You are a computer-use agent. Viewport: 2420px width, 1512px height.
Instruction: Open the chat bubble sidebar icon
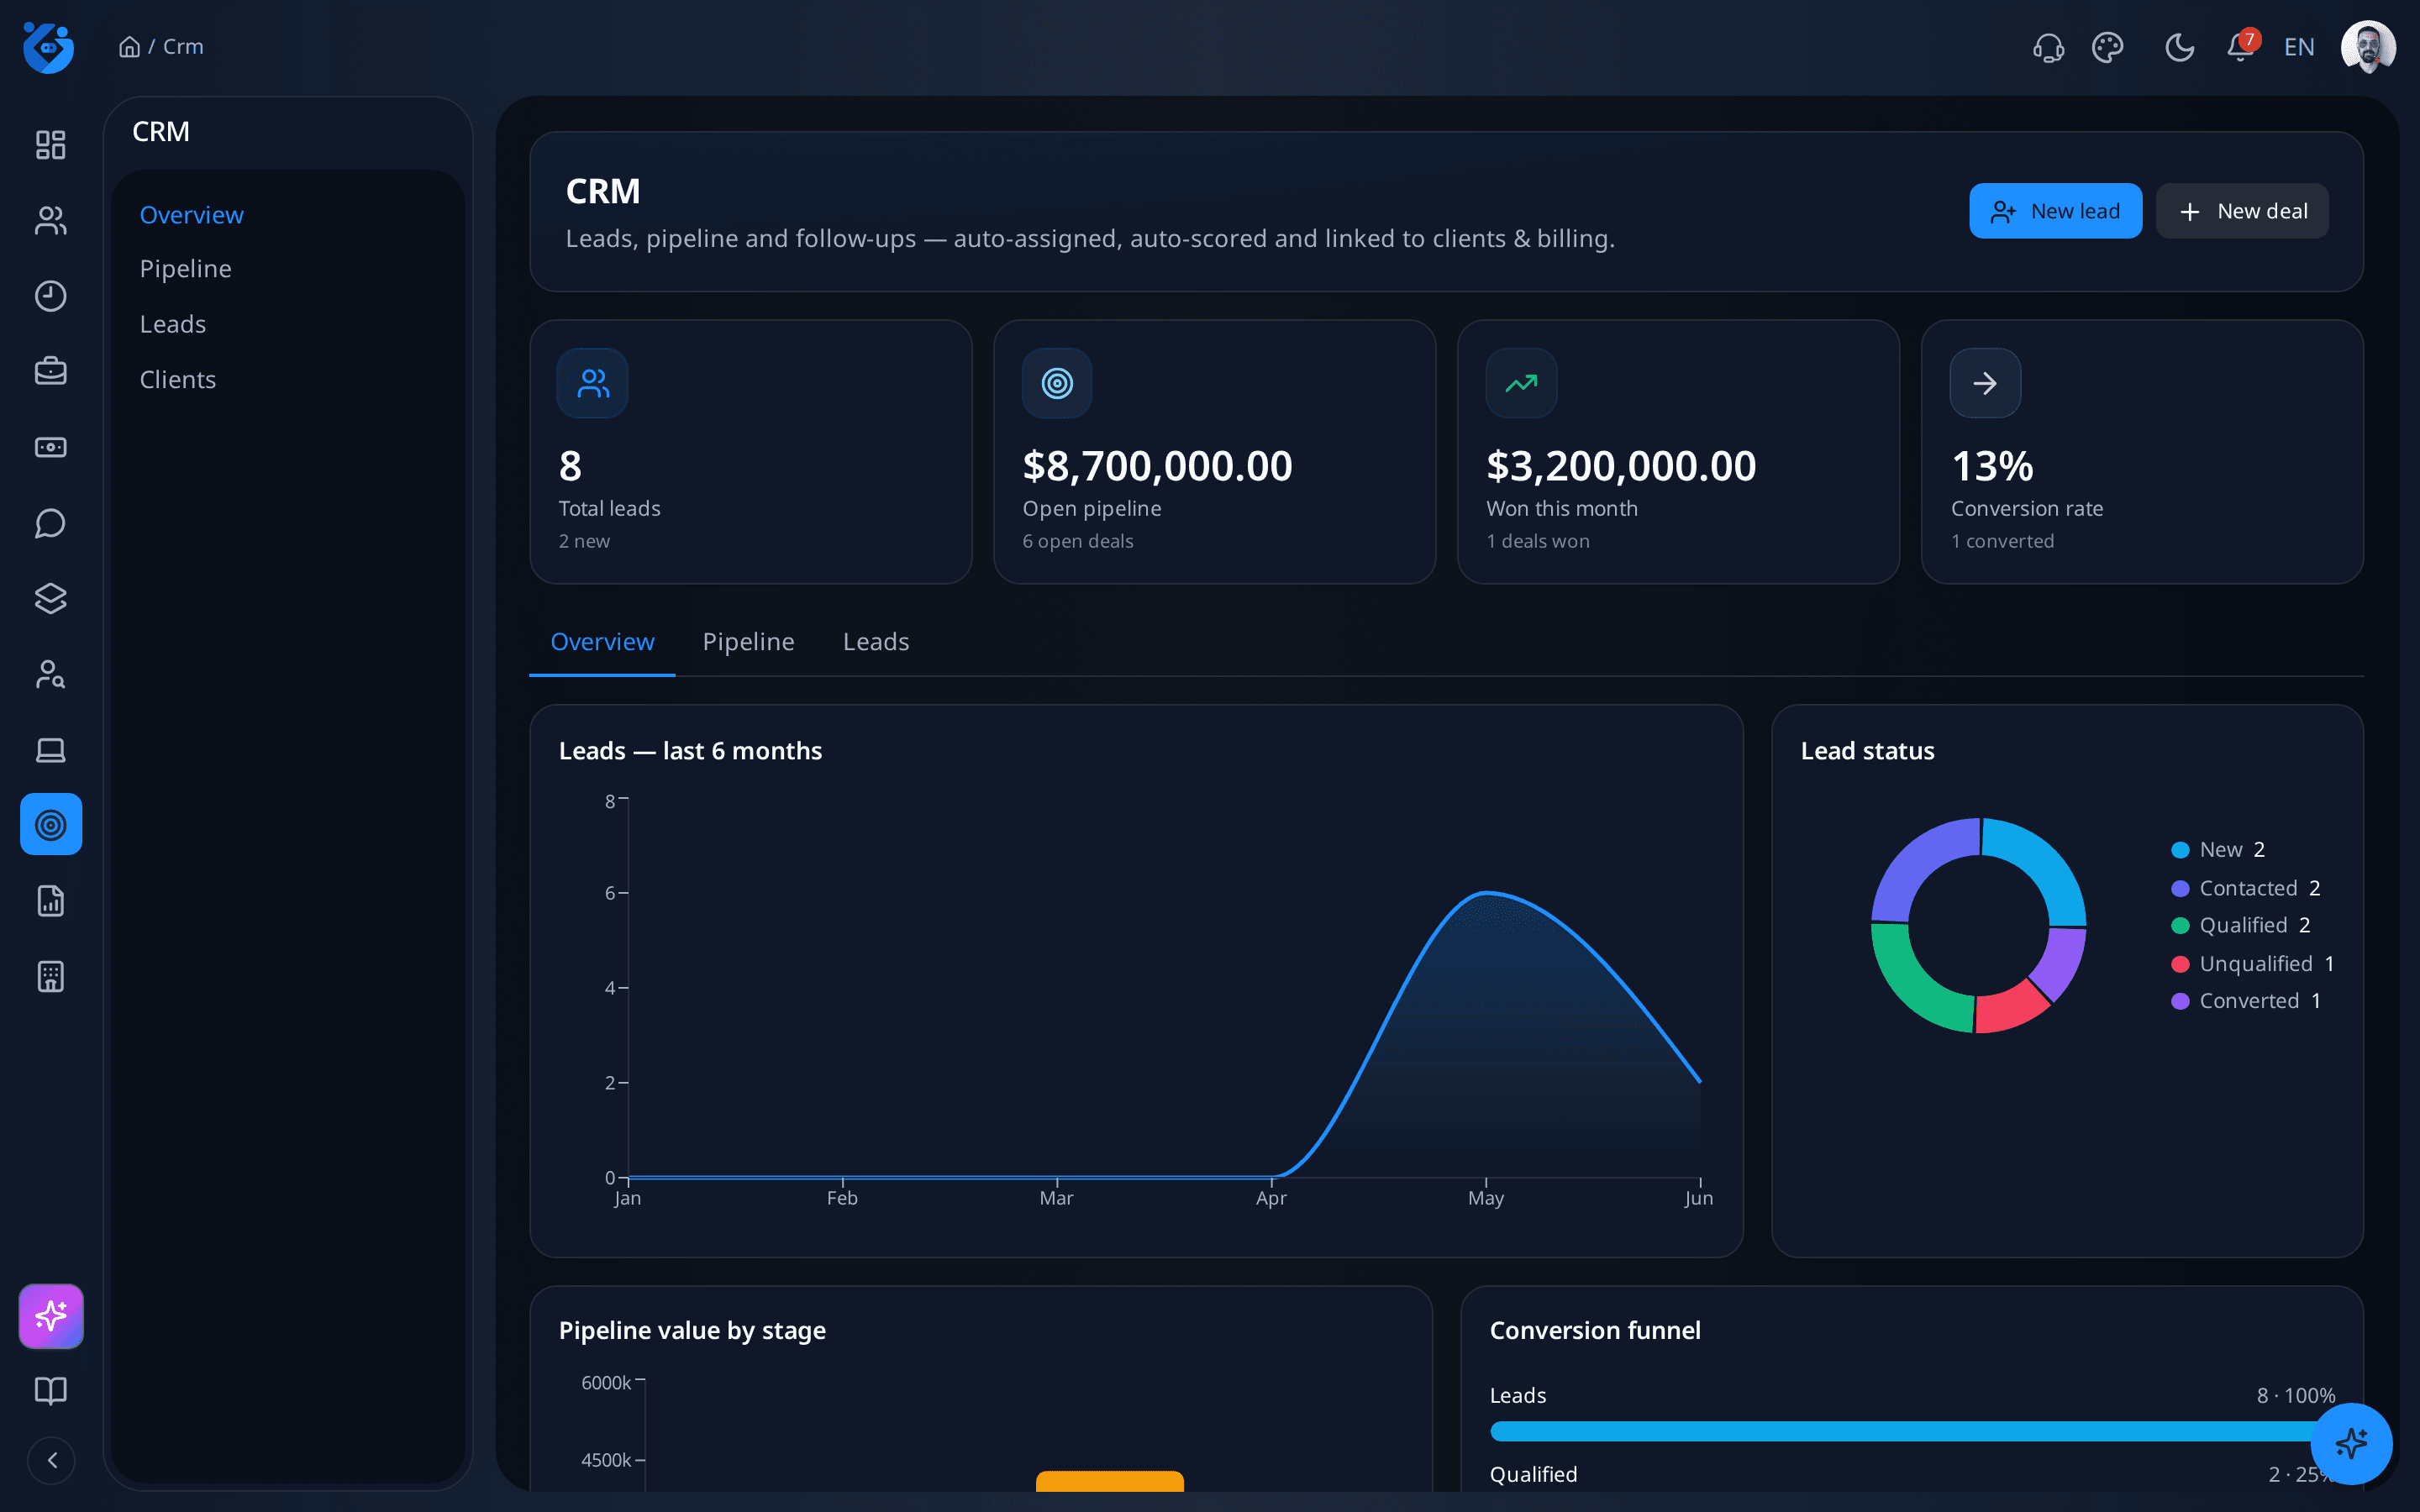tap(50, 523)
